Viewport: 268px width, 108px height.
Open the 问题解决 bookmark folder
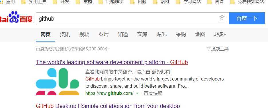pyautogui.click(x=111, y=2)
